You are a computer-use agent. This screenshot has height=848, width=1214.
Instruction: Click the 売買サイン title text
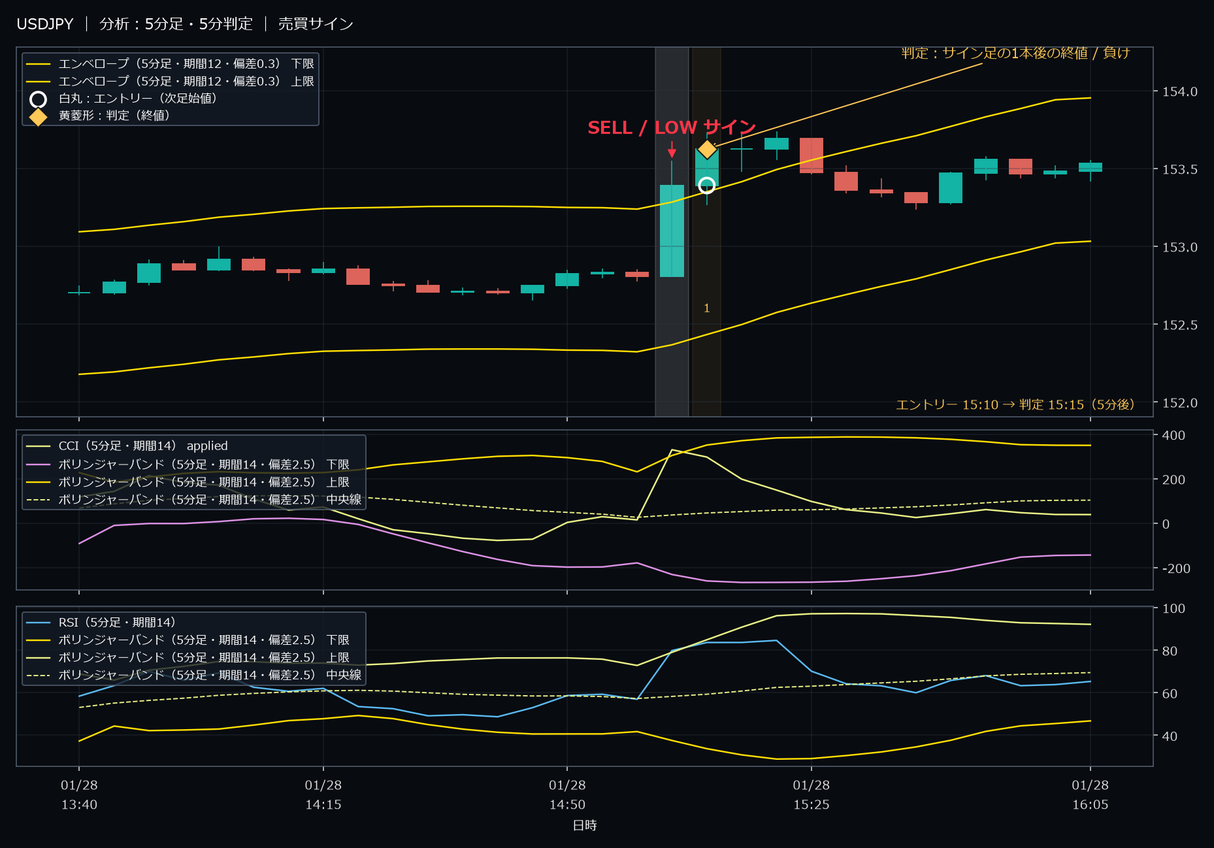[x=316, y=24]
